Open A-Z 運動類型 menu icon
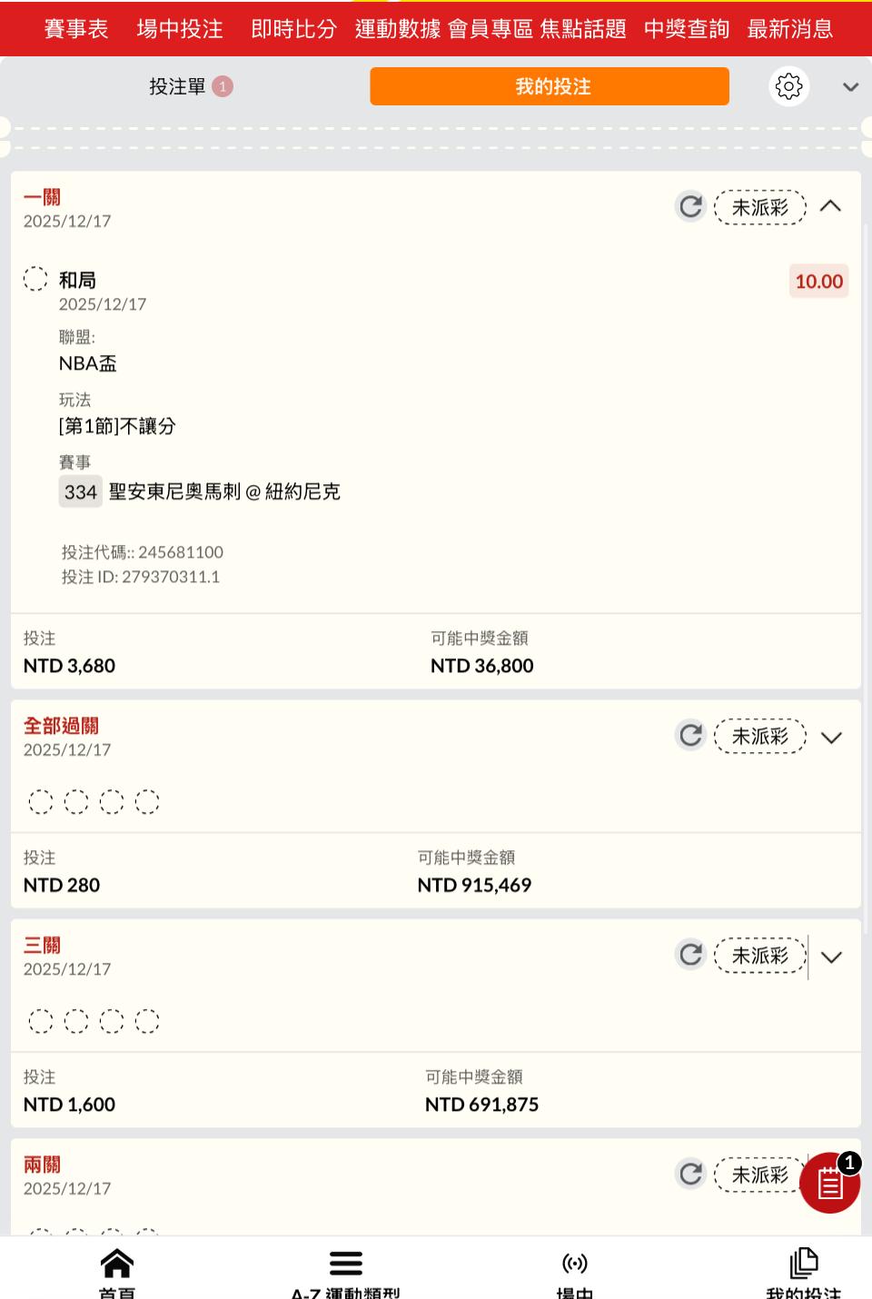Viewport: 872px width, 1299px height. [x=346, y=1265]
